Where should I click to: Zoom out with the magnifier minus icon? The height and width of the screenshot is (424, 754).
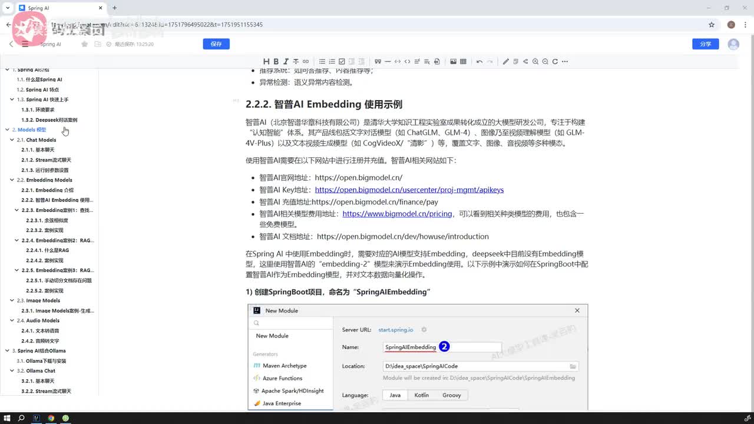(x=545, y=61)
